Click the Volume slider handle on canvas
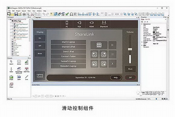175x117 pixels. (x=130, y=49)
